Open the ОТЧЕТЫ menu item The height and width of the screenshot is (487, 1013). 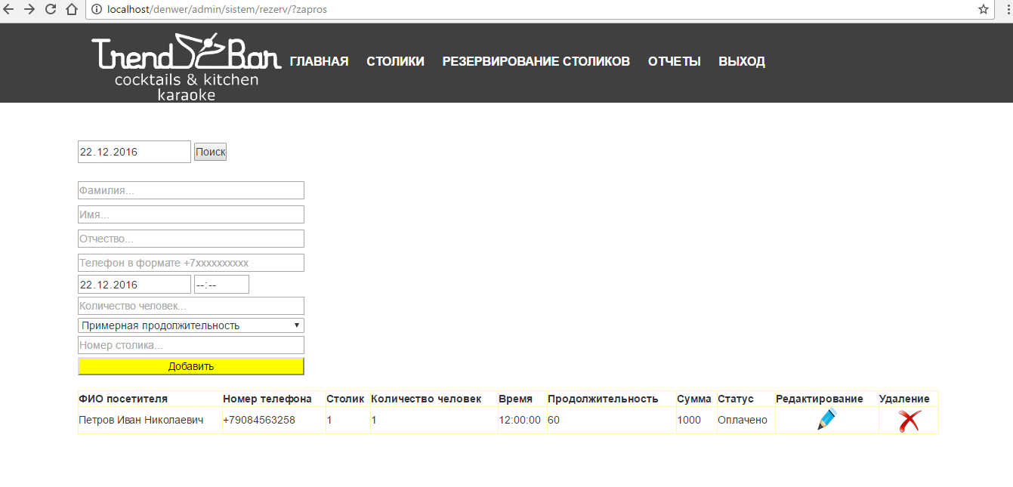tap(674, 61)
